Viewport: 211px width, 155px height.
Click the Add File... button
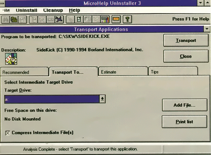[x=184, y=105]
